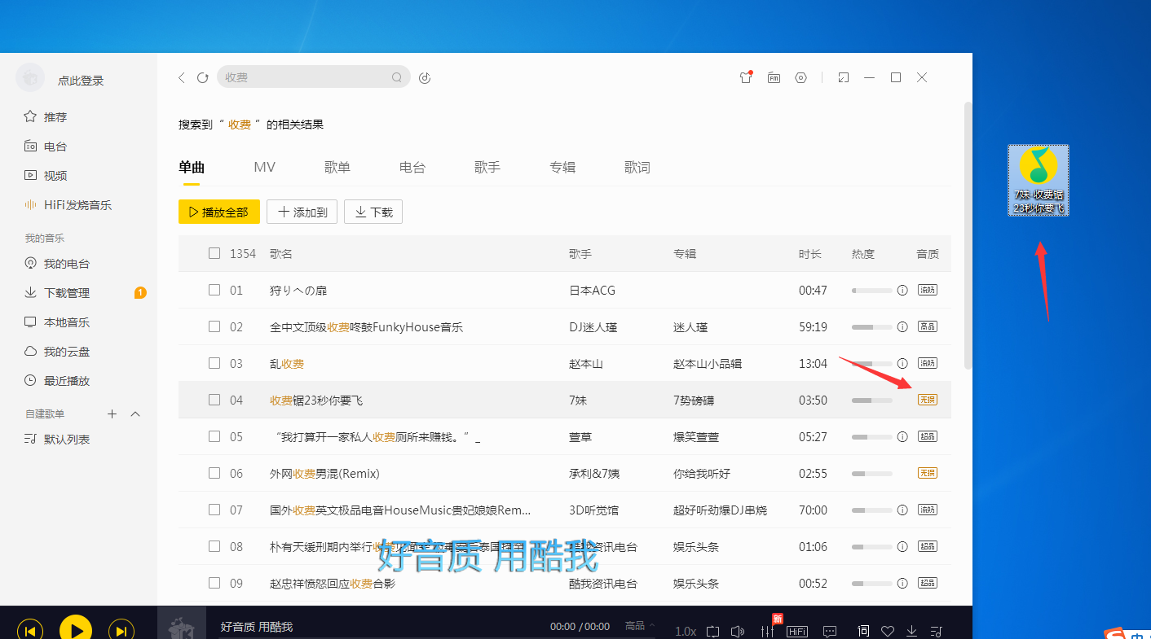Screen dimensions: 1151x639
Task: Open the comments bubble icon
Action: pos(831,631)
